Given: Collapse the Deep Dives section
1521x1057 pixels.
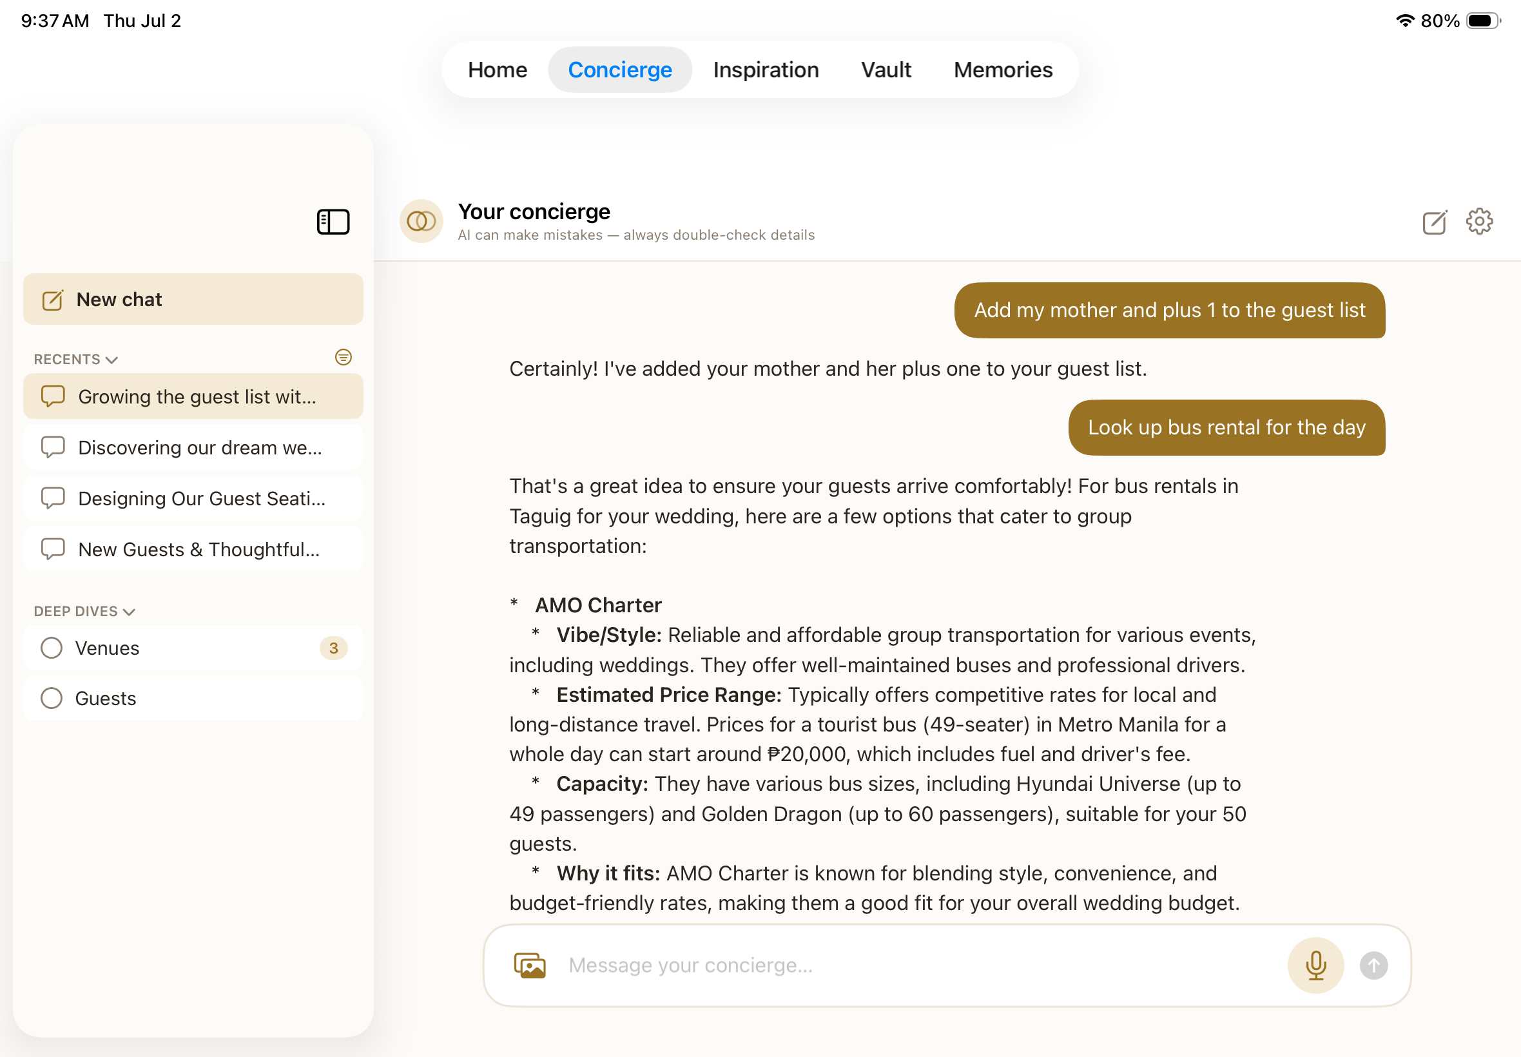Looking at the screenshot, I should point(84,611).
